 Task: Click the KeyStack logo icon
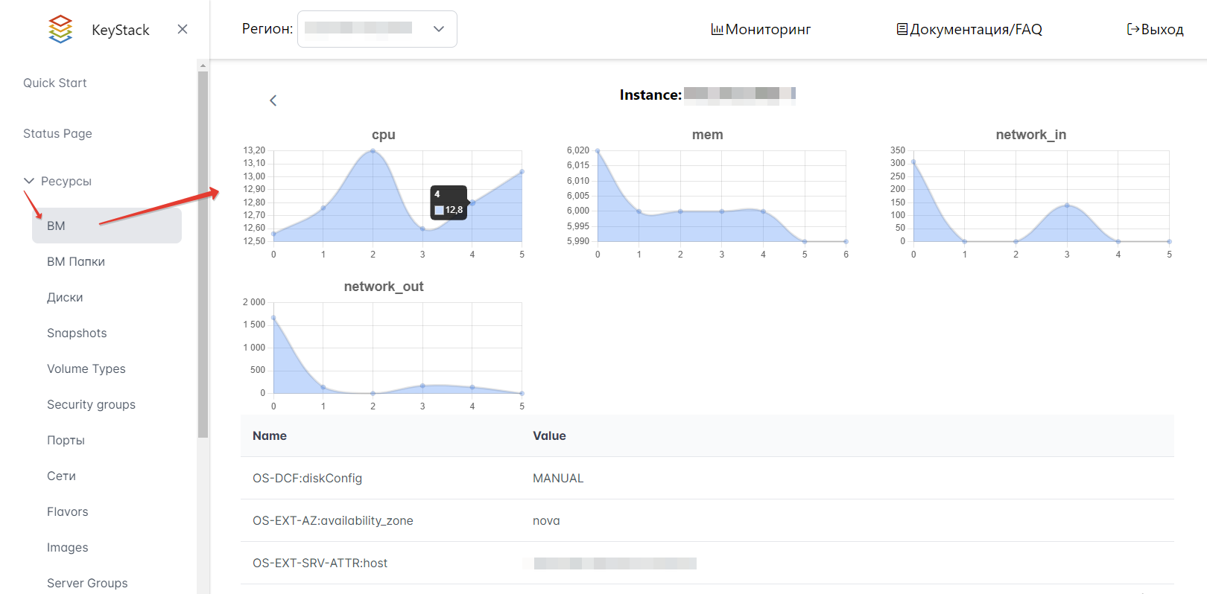[x=60, y=29]
